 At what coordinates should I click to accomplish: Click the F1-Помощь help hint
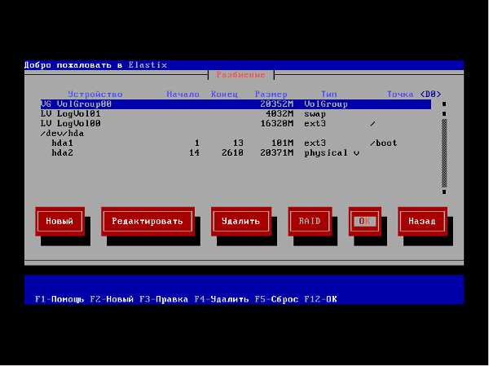(59, 299)
